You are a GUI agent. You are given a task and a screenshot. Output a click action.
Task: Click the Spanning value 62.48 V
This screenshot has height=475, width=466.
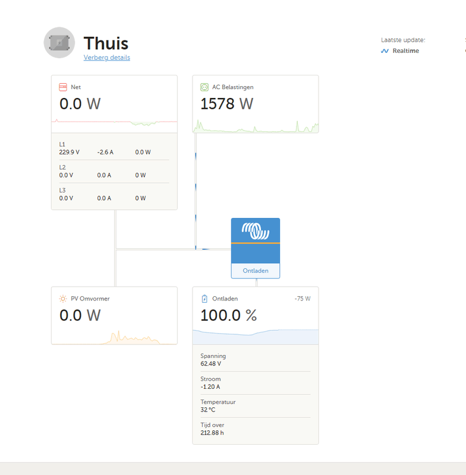pos(211,363)
